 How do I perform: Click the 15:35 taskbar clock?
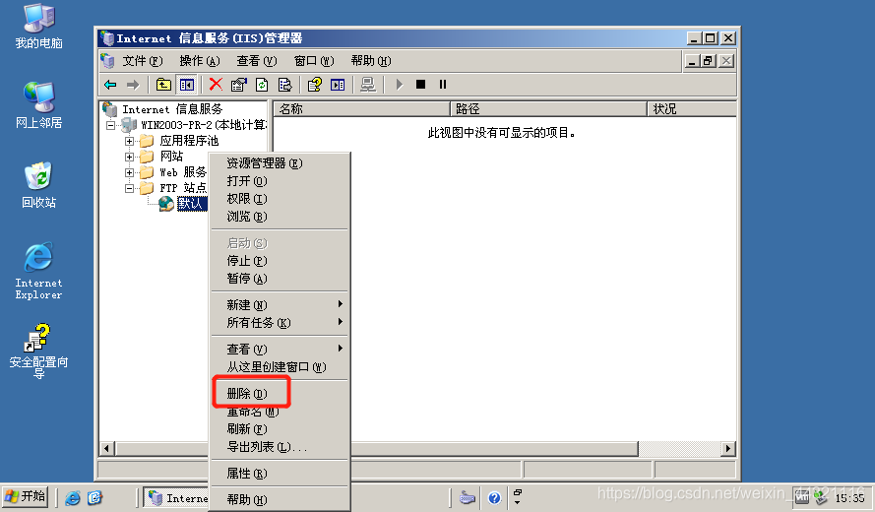(849, 498)
